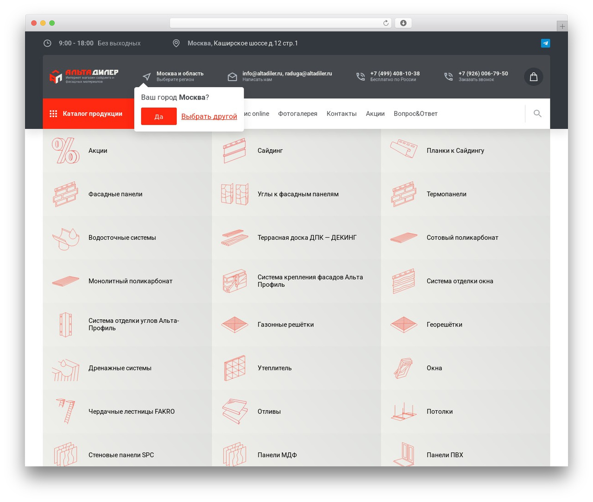Image resolution: width=593 pixels, height=502 pixels.
Task: Open the shopping cart icon
Action: pos(534,77)
